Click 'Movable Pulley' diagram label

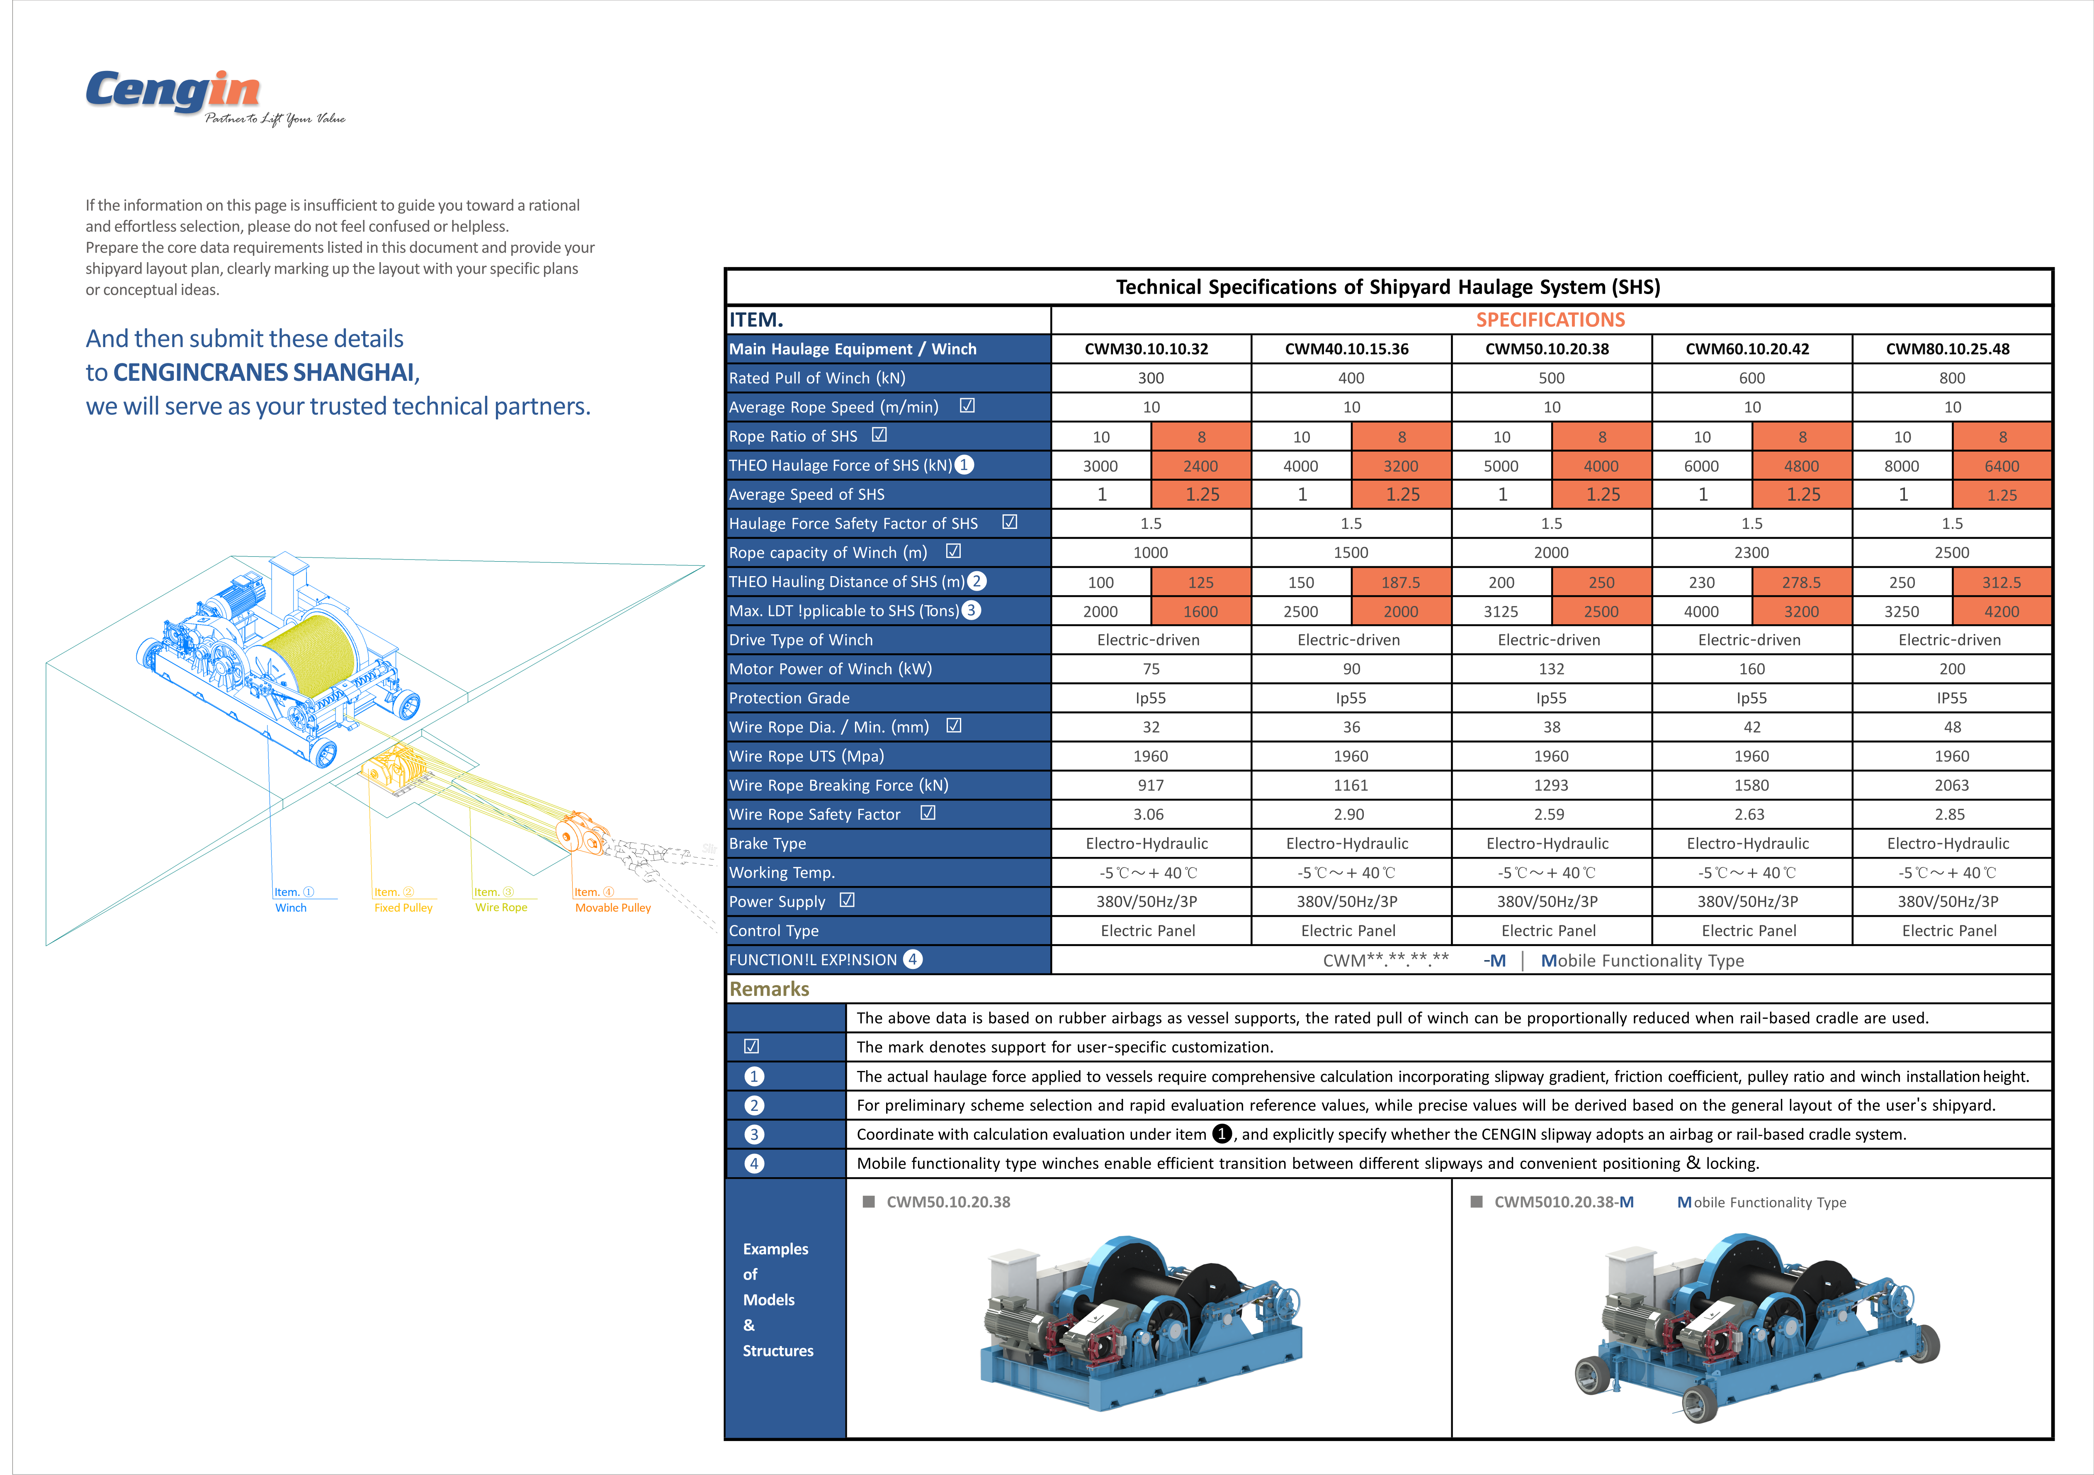613,908
